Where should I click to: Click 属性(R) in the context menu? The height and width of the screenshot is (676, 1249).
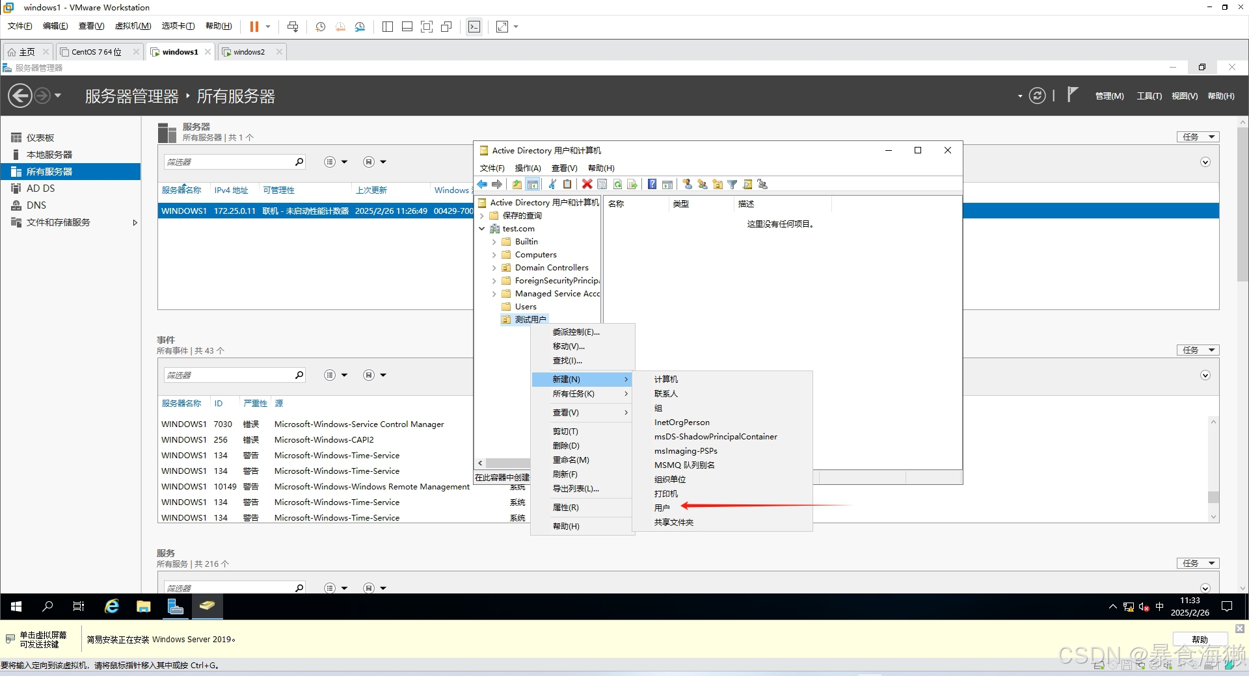click(x=565, y=508)
